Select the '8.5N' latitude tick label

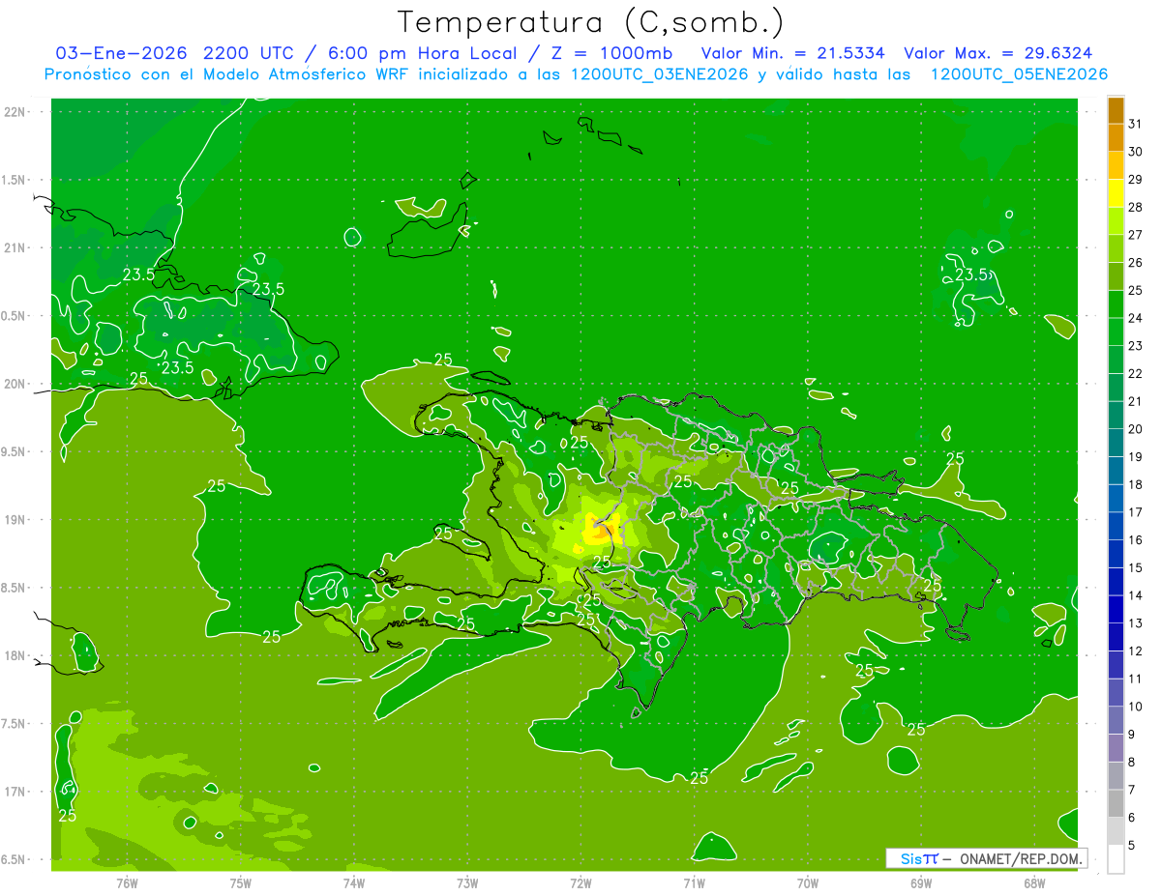[x=15, y=588]
